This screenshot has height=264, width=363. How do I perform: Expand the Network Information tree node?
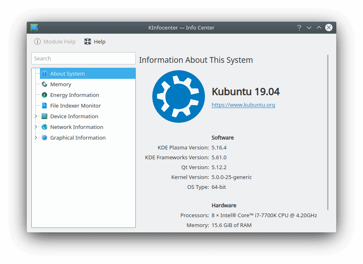[x=36, y=127]
